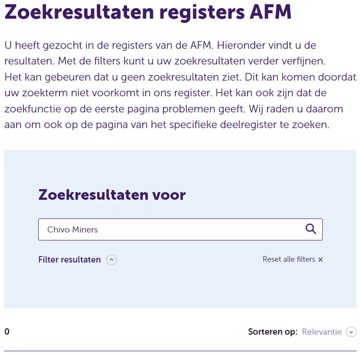Screen dimensions: 360x355
Task: Click into the Chivo Miners search field
Action: point(180,229)
